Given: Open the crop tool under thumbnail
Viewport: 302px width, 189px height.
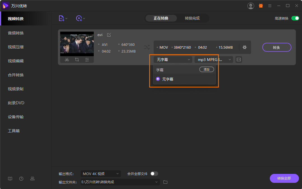Looking at the screenshot, I should [x=77, y=60].
